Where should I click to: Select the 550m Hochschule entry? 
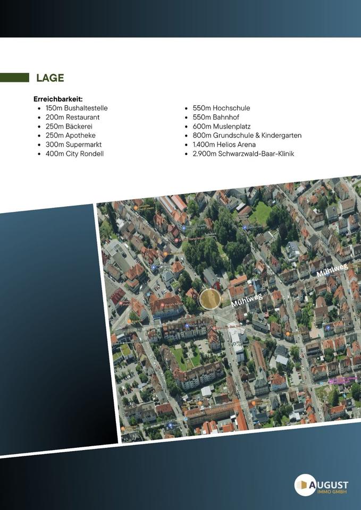[221, 108]
